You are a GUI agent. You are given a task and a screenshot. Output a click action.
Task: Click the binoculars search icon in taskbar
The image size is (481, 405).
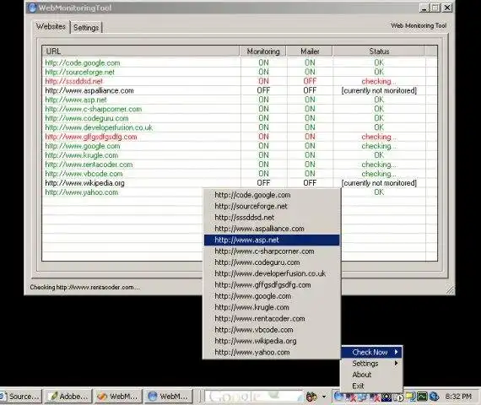[311, 397]
